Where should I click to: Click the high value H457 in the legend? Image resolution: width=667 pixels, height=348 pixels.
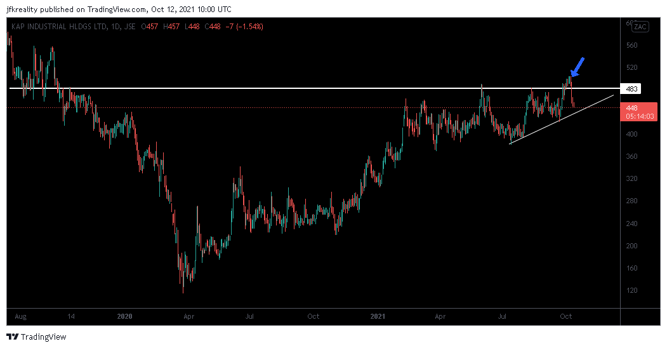(171, 27)
